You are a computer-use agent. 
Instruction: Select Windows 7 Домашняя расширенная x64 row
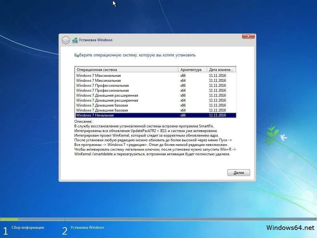point(156,100)
